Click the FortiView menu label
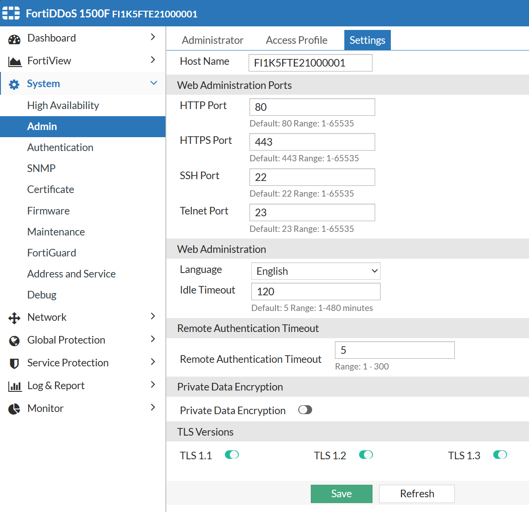 coord(49,61)
